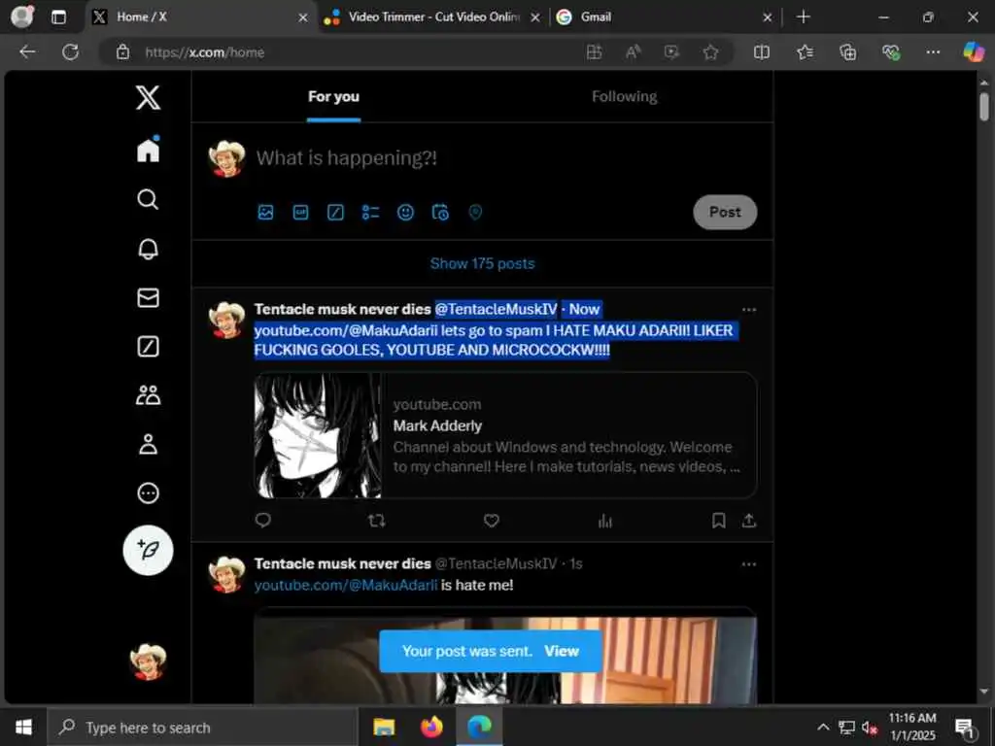Click the round compose post feather button

(x=148, y=550)
